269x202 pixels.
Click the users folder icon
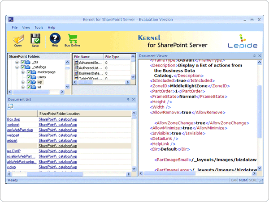coord(34,77)
